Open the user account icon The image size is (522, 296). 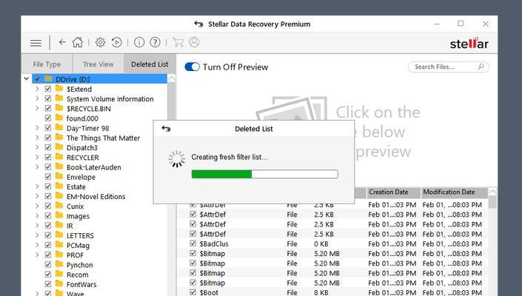pyautogui.click(x=194, y=42)
